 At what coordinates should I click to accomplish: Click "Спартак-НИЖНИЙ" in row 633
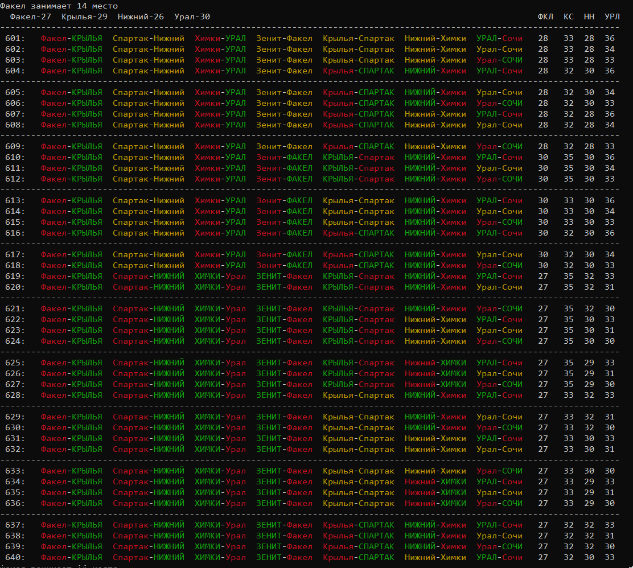(x=149, y=471)
